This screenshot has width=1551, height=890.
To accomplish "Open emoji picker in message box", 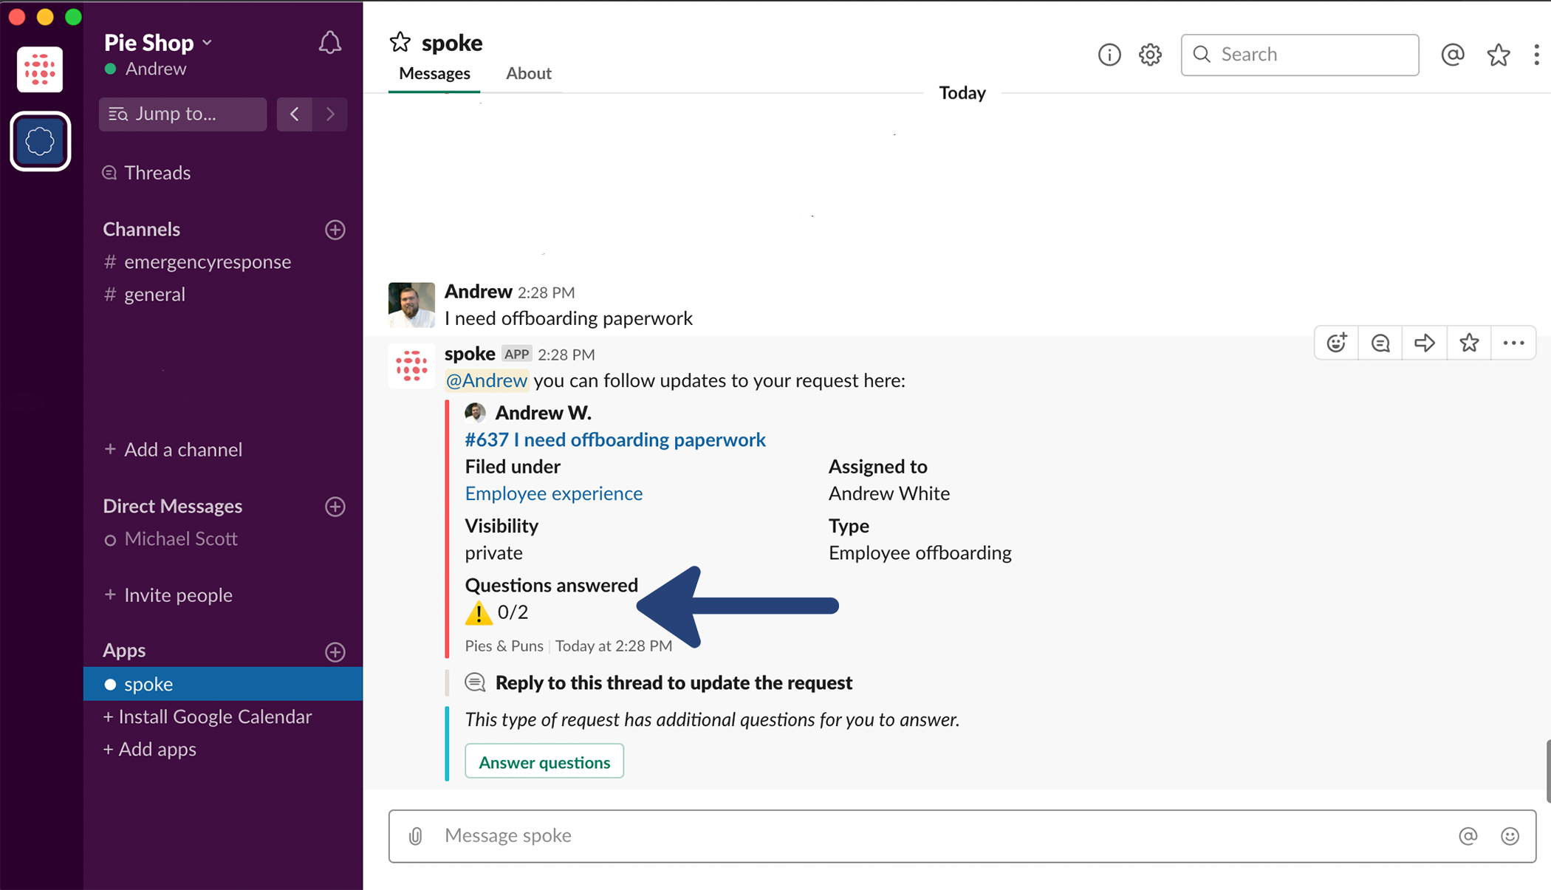I will (x=1510, y=835).
